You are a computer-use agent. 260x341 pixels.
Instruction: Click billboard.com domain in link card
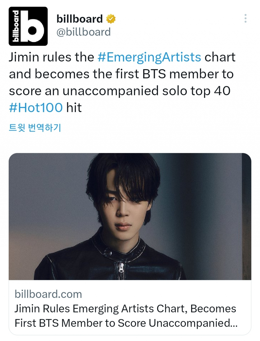coord(48,294)
